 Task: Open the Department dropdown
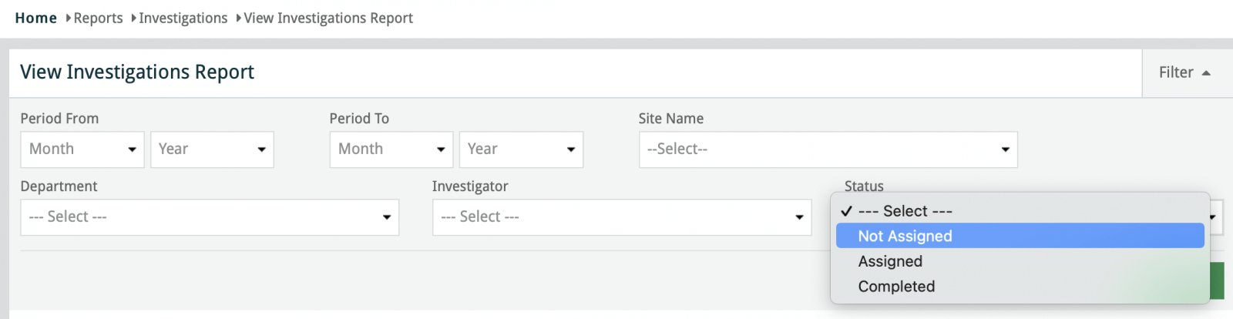coord(209,217)
